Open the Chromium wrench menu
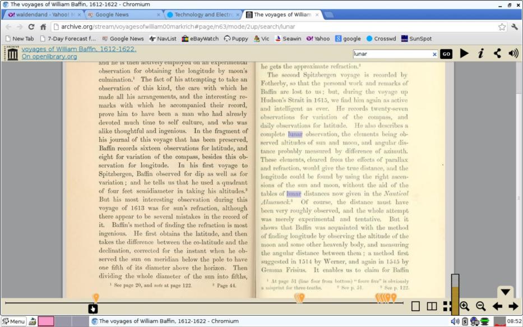The image size is (523, 327). pos(515,26)
